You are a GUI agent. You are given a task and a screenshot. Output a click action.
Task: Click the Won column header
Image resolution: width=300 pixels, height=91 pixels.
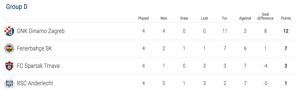(164, 18)
